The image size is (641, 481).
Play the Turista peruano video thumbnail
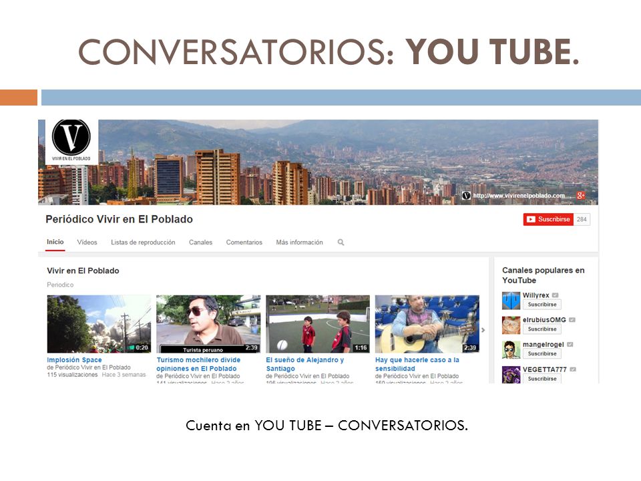coord(208,324)
